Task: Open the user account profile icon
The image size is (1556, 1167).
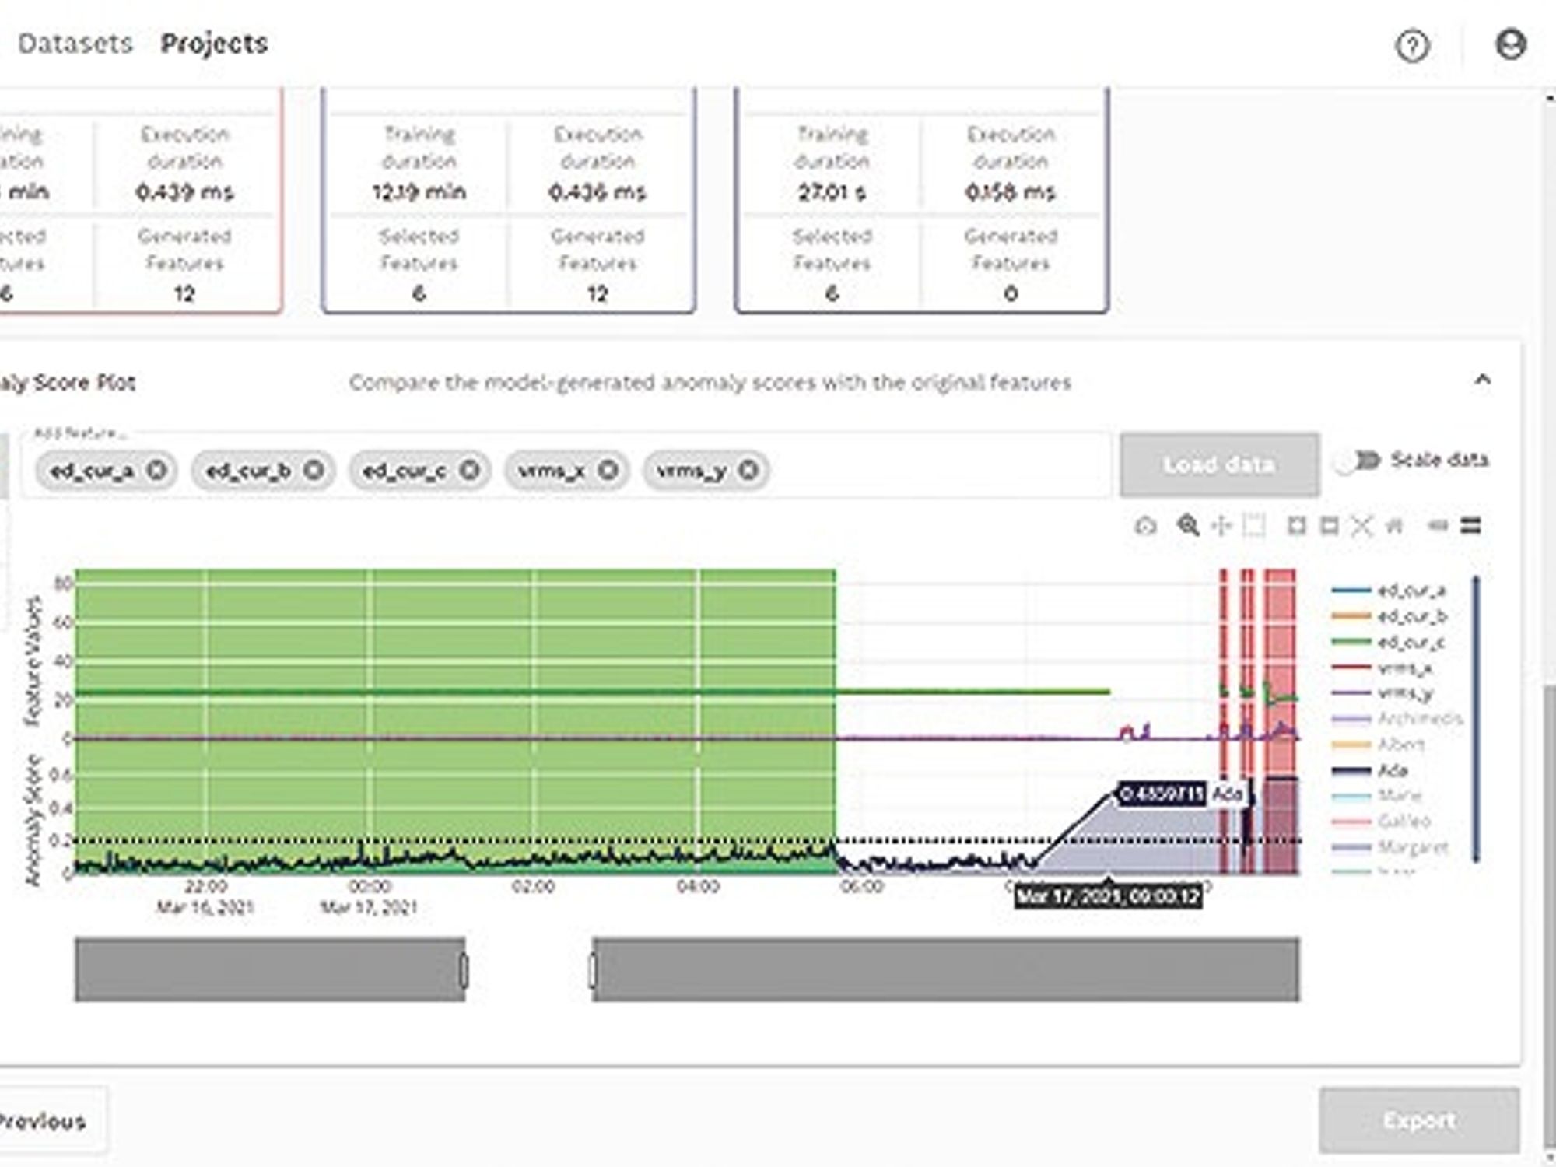Action: 1510,44
